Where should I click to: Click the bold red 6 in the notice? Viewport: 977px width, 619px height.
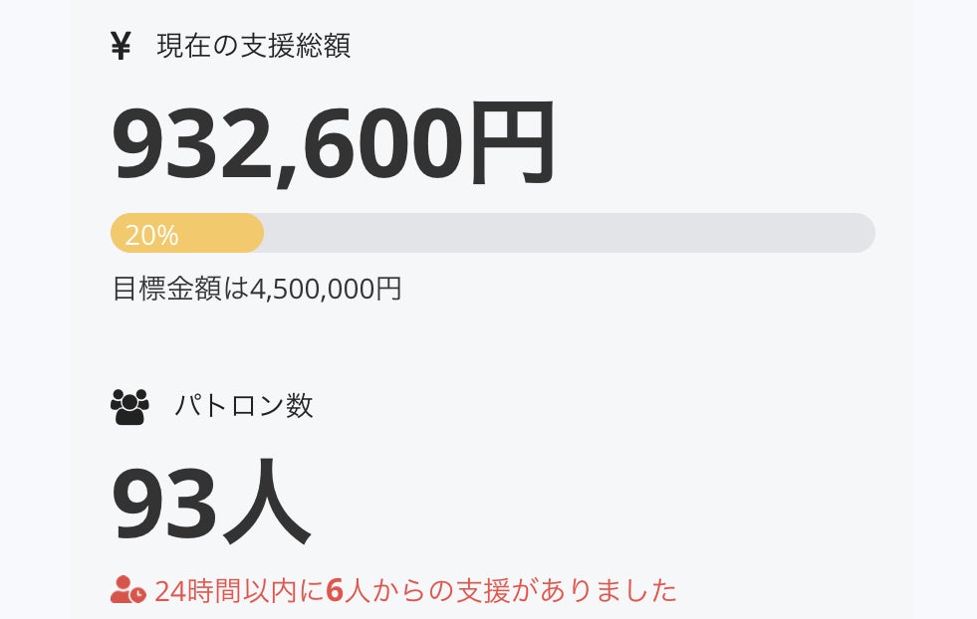[335, 590]
